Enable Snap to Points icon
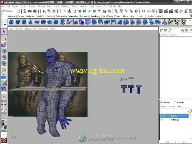This screenshot has width=192, height=144. [x=126, y=11]
